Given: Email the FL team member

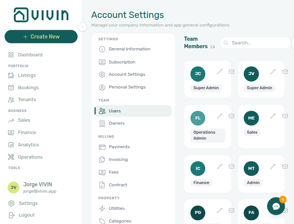Looking at the screenshot, I should click(231, 116).
